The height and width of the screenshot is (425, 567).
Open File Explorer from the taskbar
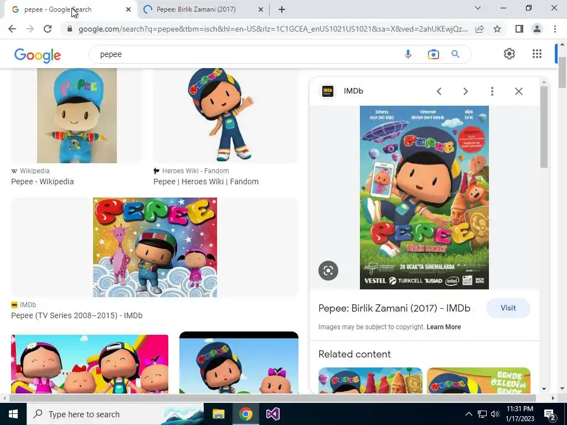218,414
